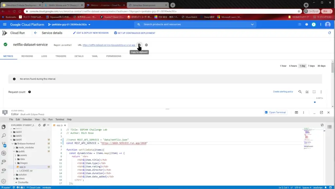The height and width of the screenshot is (189, 335).
Task: Click Edit & Deploy New Revision
Action: coord(91,33)
